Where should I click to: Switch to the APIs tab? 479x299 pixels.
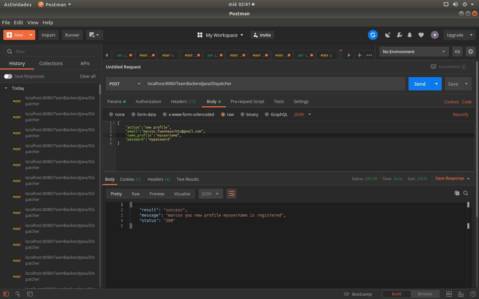[x=85, y=63]
